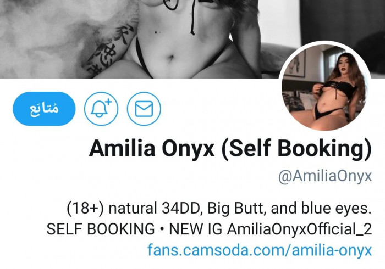Click the bio line starting with (18+)
385x269 pixels.
pos(219,208)
